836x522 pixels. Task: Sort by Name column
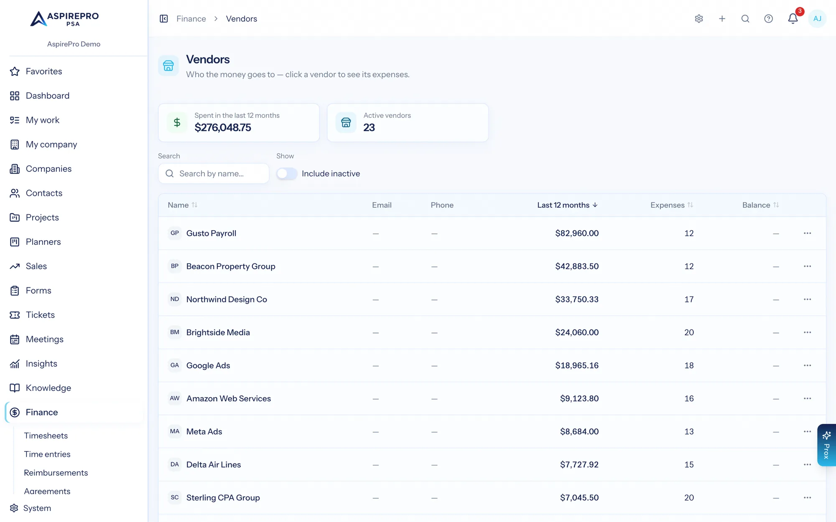pyautogui.click(x=183, y=205)
